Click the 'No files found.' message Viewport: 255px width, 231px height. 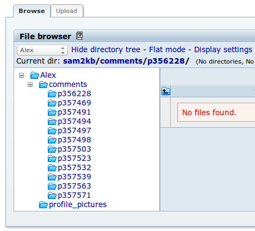point(209,113)
